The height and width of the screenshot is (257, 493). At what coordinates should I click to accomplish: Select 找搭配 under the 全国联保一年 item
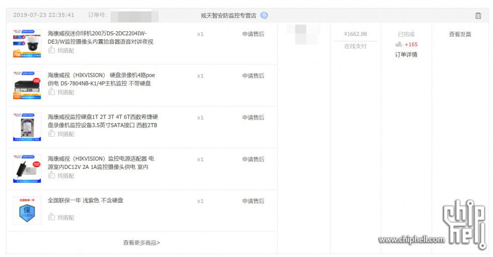coord(61,217)
